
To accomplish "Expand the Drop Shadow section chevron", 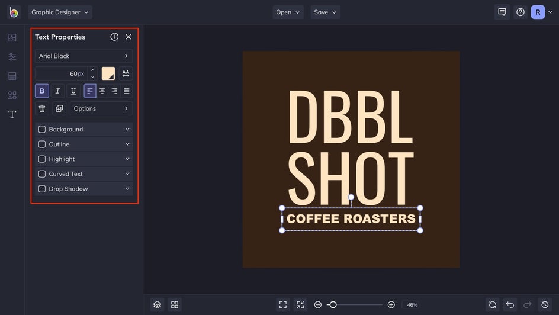I will pos(127,189).
